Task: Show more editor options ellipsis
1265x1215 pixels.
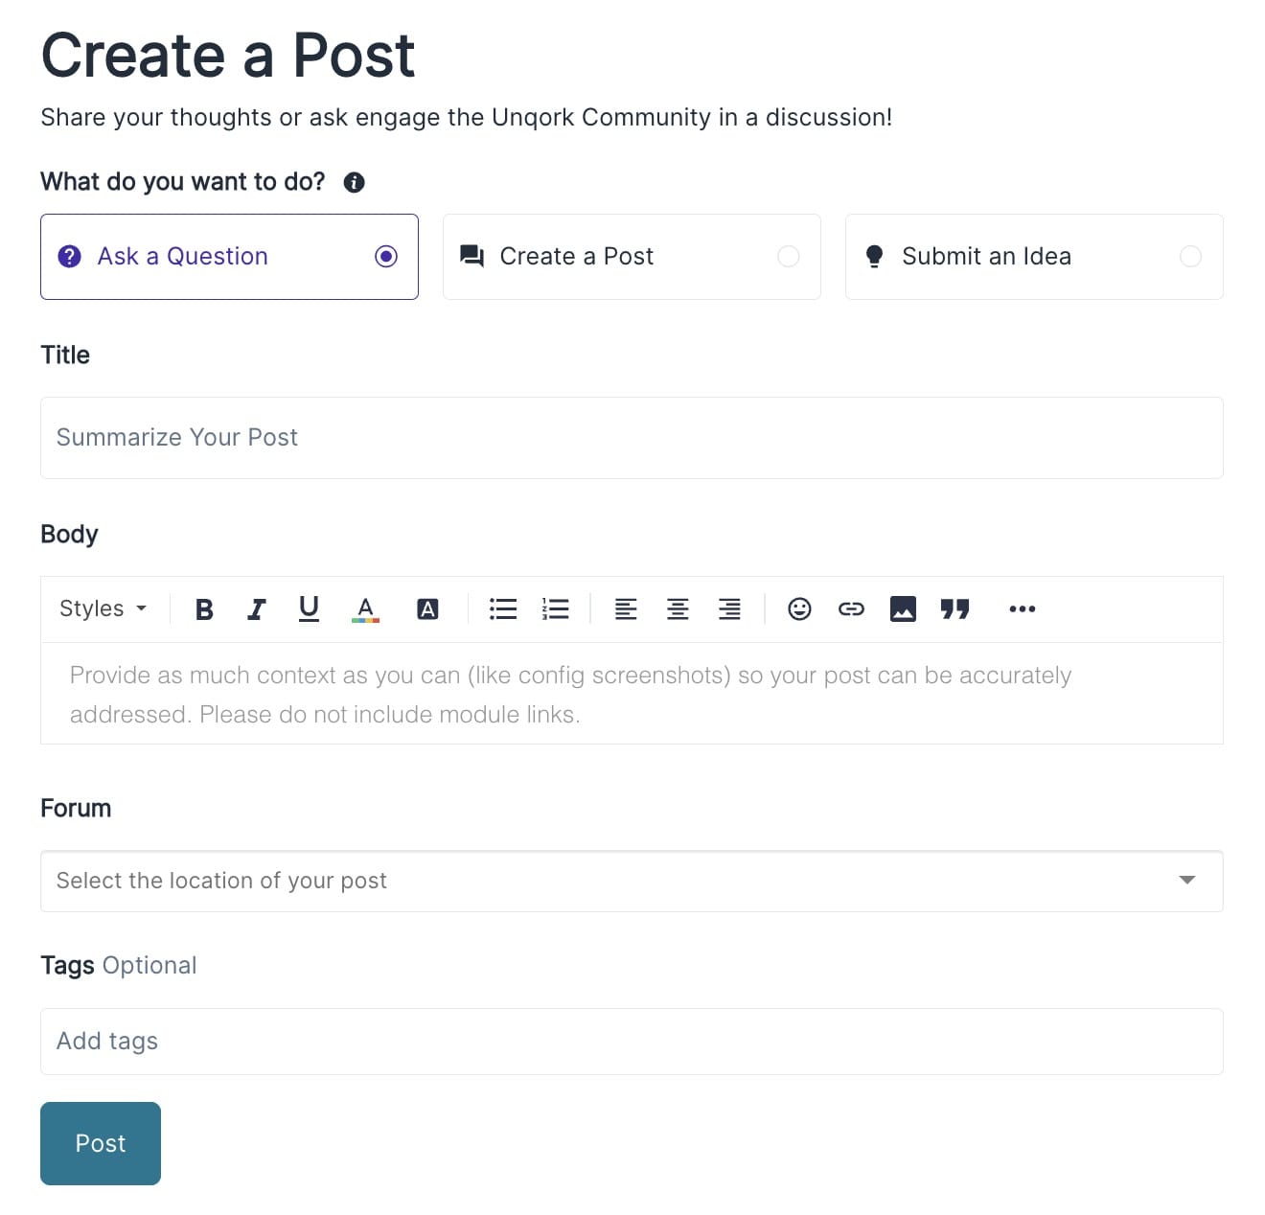Action: [1023, 609]
